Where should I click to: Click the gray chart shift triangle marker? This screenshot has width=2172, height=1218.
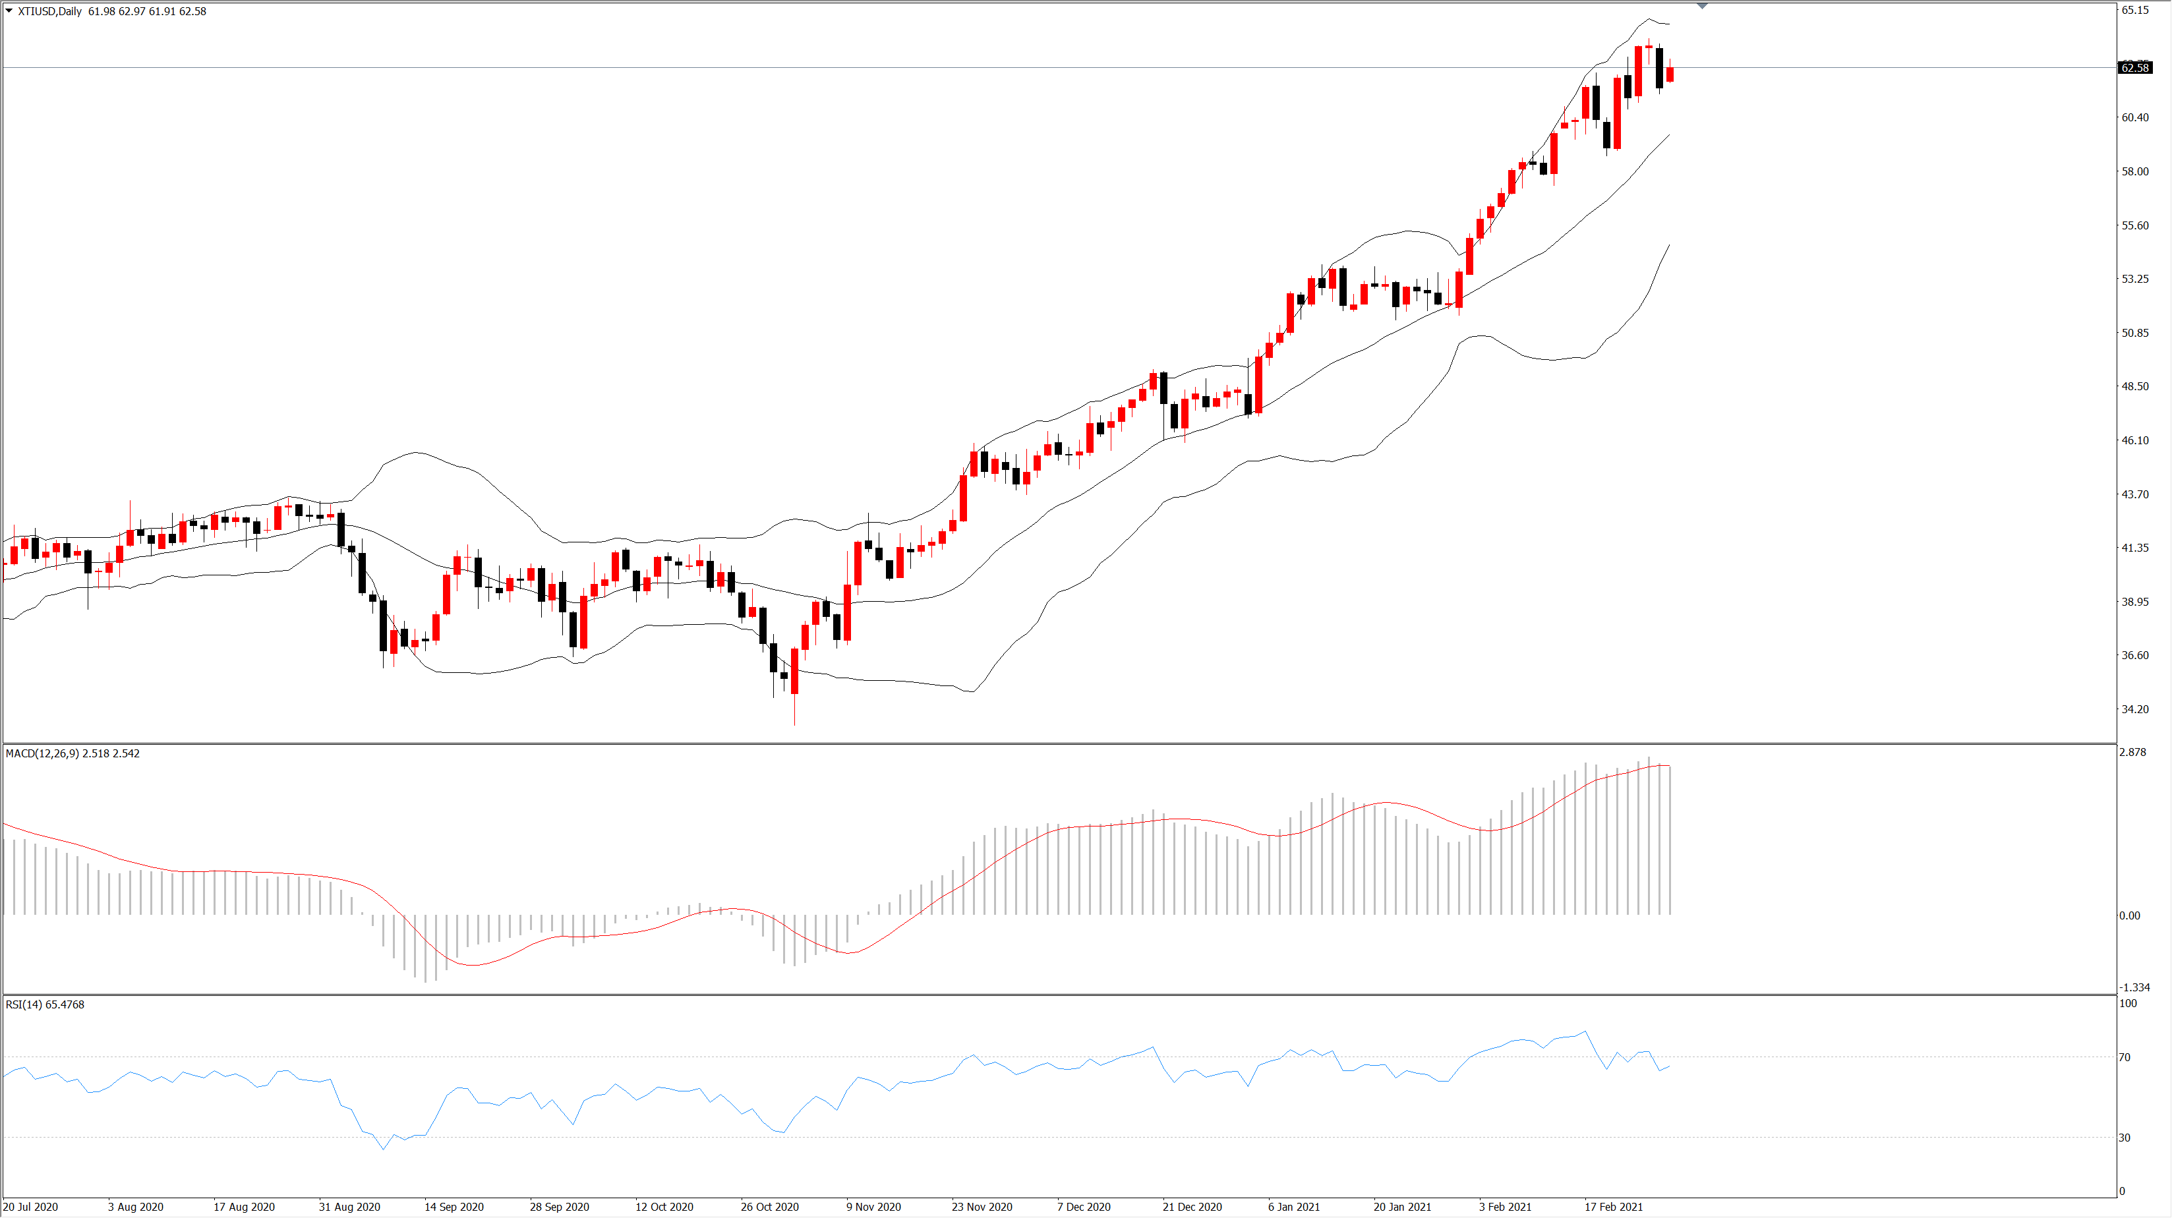point(1701,6)
